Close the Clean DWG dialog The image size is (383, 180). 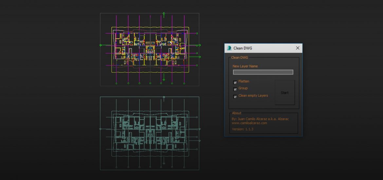(x=298, y=48)
